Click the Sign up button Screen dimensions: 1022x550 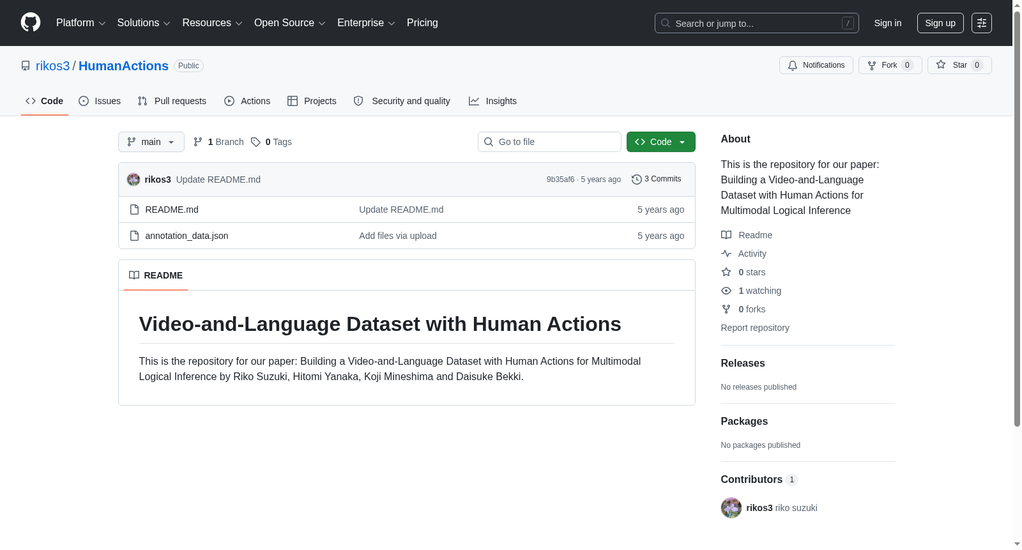coord(940,23)
